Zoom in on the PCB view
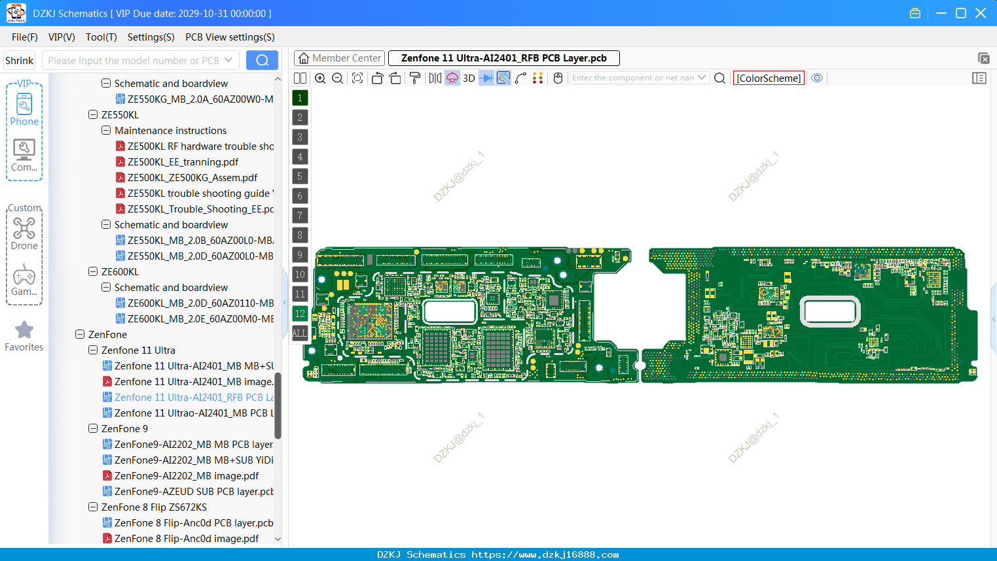The height and width of the screenshot is (561, 997). pos(320,78)
